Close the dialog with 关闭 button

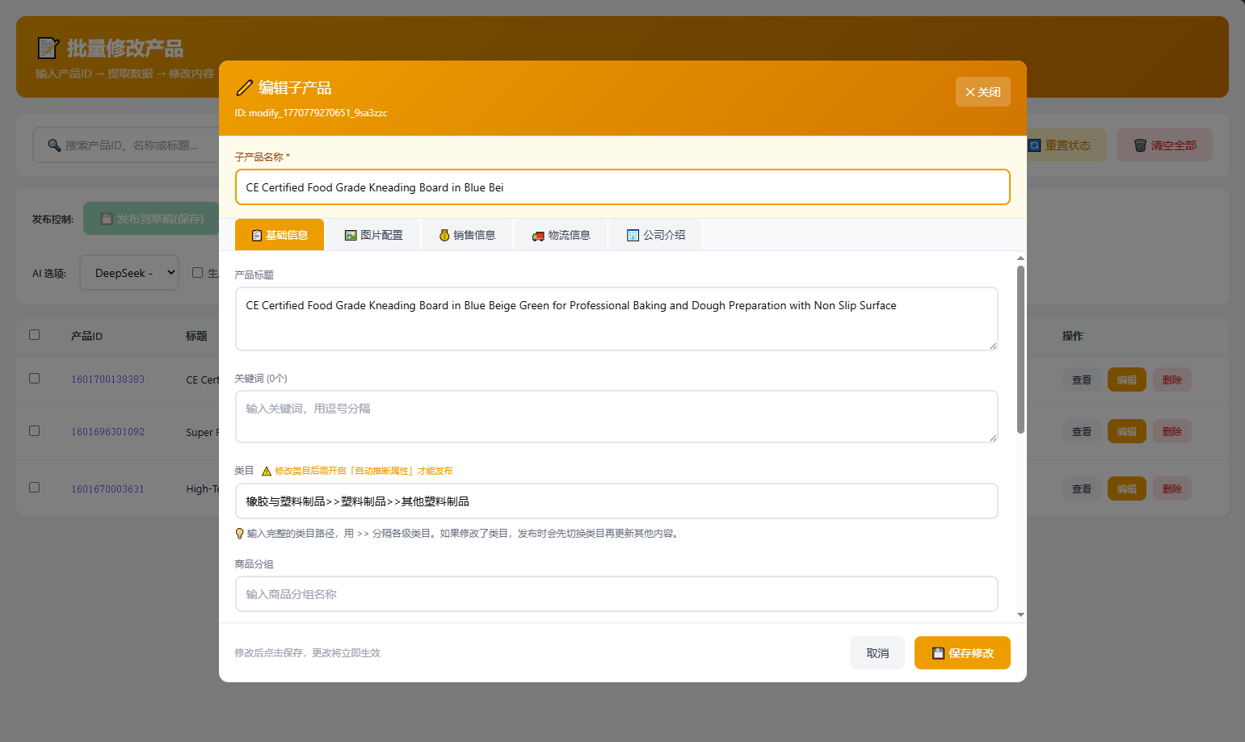coord(982,92)
